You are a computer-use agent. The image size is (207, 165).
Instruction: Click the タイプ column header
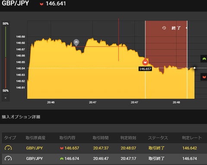10,138
